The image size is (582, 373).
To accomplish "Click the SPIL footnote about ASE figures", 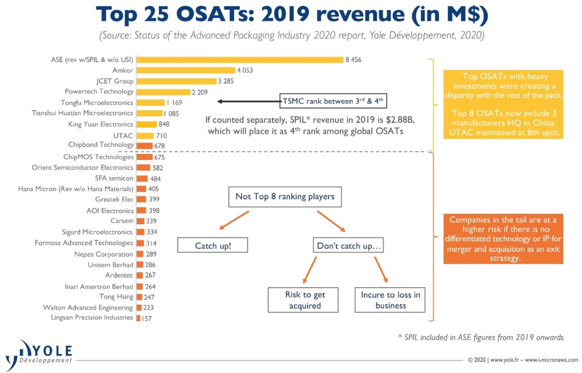I will point(481,337).
